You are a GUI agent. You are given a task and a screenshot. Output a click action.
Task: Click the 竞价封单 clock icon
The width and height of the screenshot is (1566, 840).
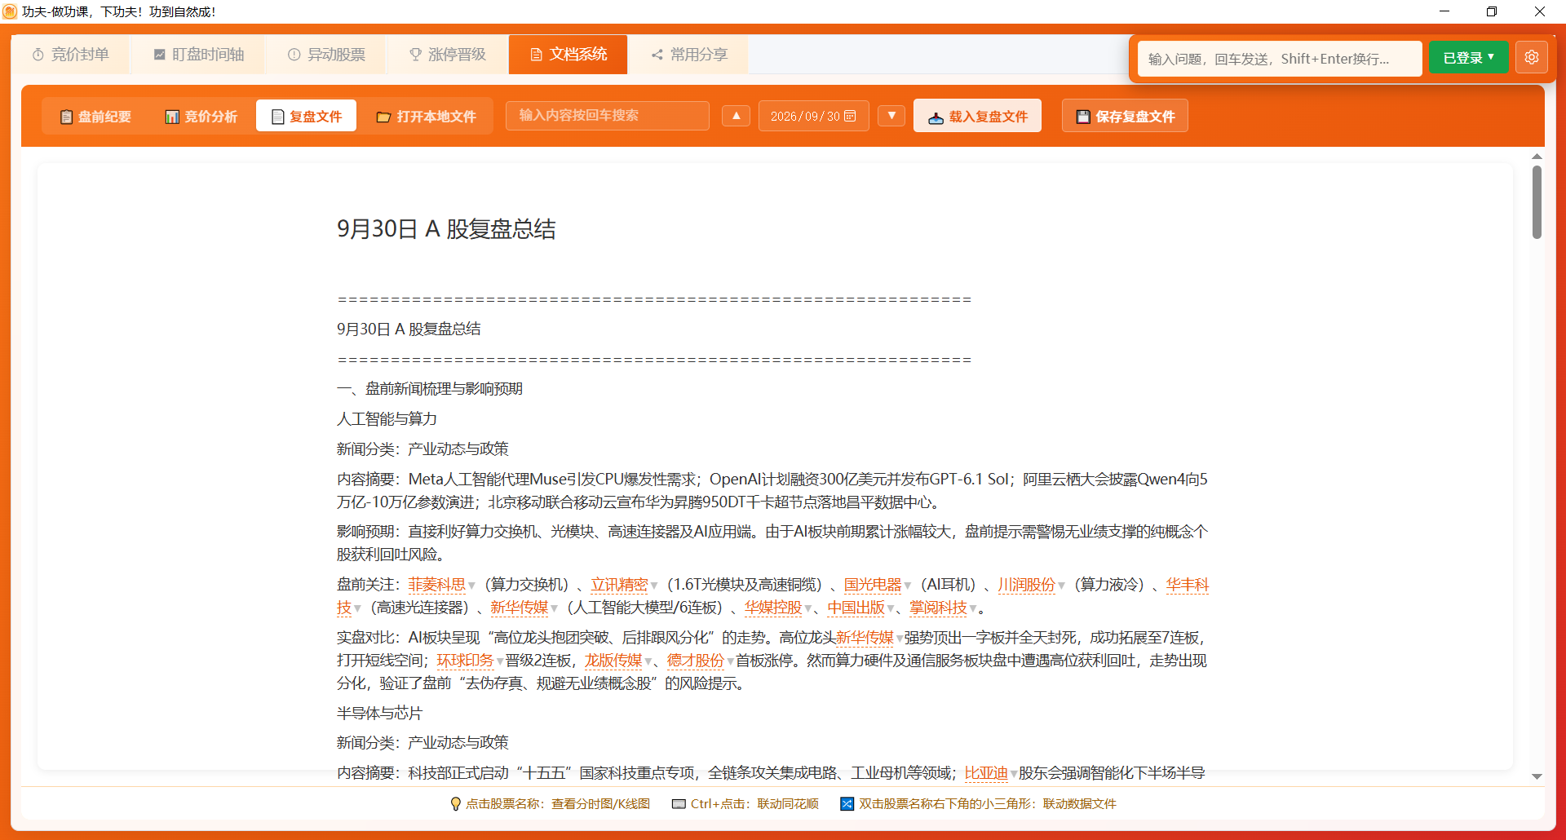(x=38, y=55)
